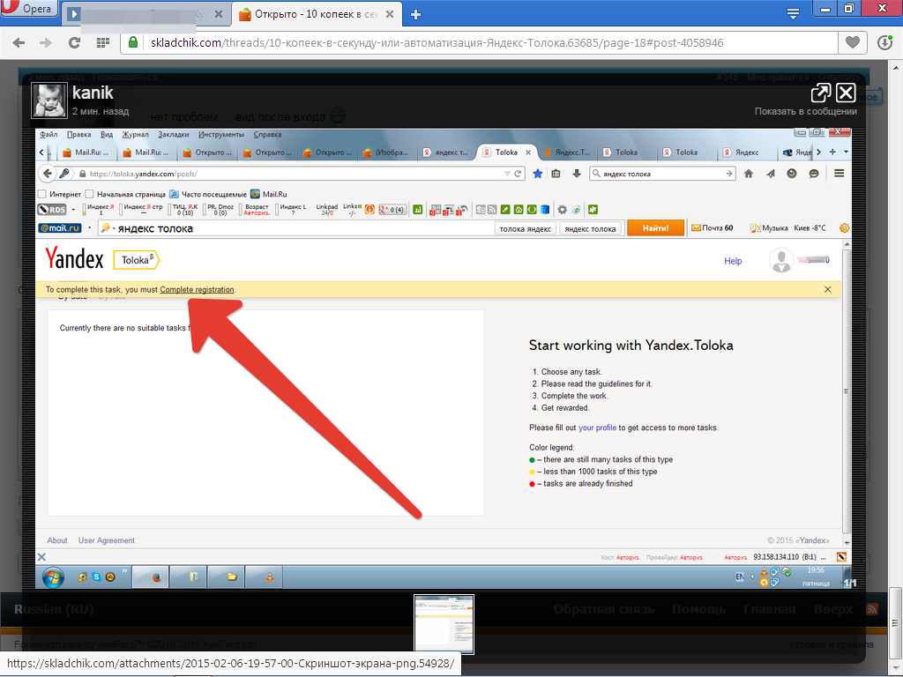The image size is (903, 677).
Task: Click Firefox reload button in URL bar
Action: click(518, 174)
